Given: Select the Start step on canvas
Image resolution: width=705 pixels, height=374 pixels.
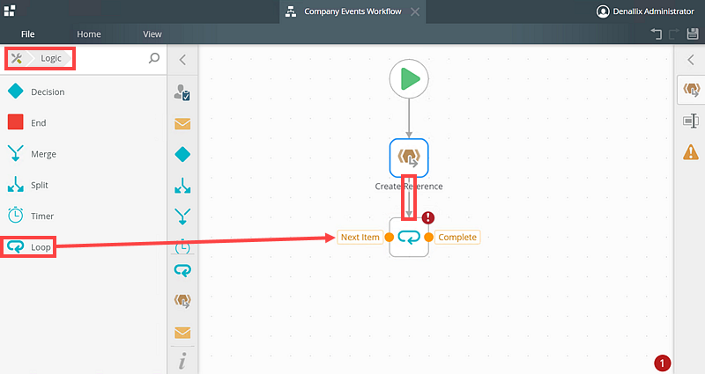Looking at the screenshot, I should click(409, 78).
